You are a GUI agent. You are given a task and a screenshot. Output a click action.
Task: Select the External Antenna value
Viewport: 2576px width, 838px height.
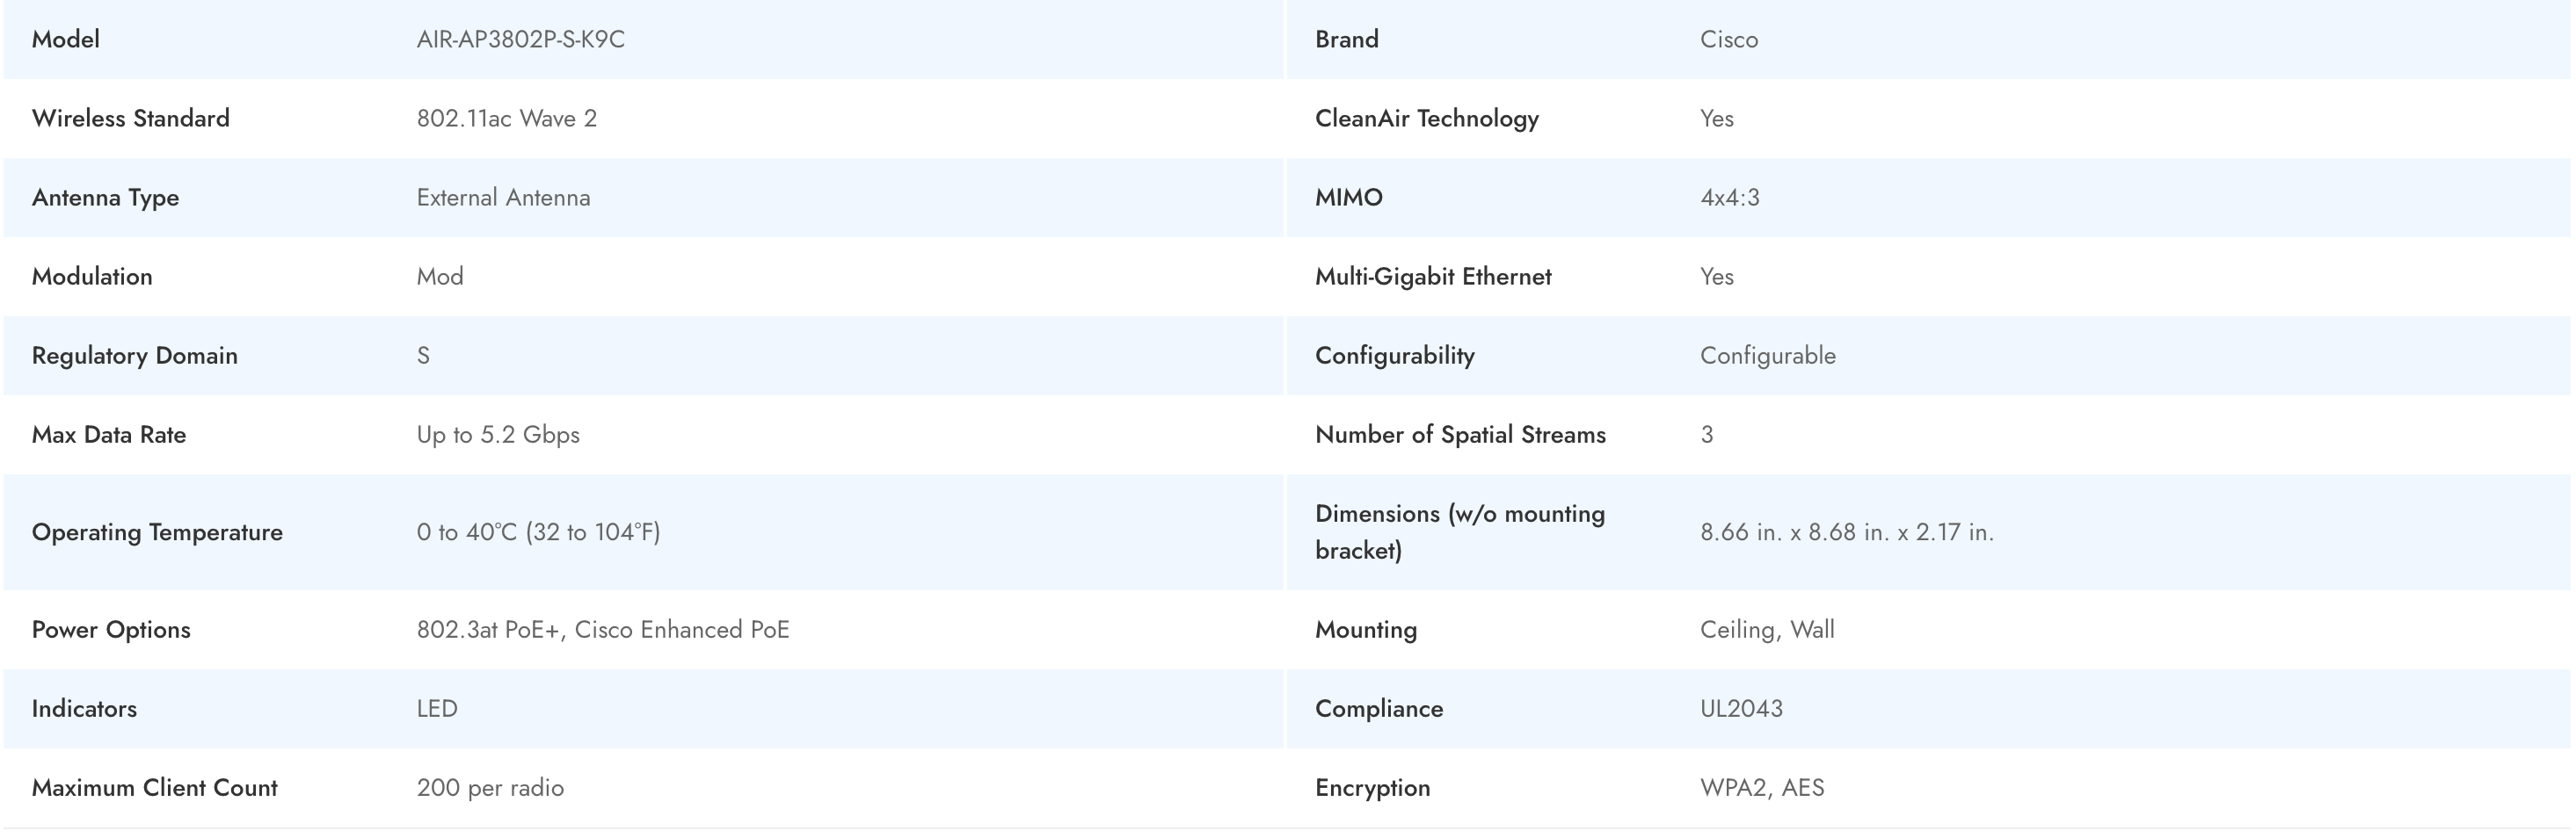click(503, 197)
